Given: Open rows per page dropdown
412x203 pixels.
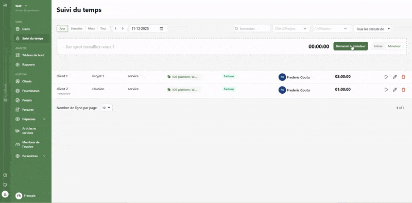Looking at the screenshot, I should pos(106,108).
